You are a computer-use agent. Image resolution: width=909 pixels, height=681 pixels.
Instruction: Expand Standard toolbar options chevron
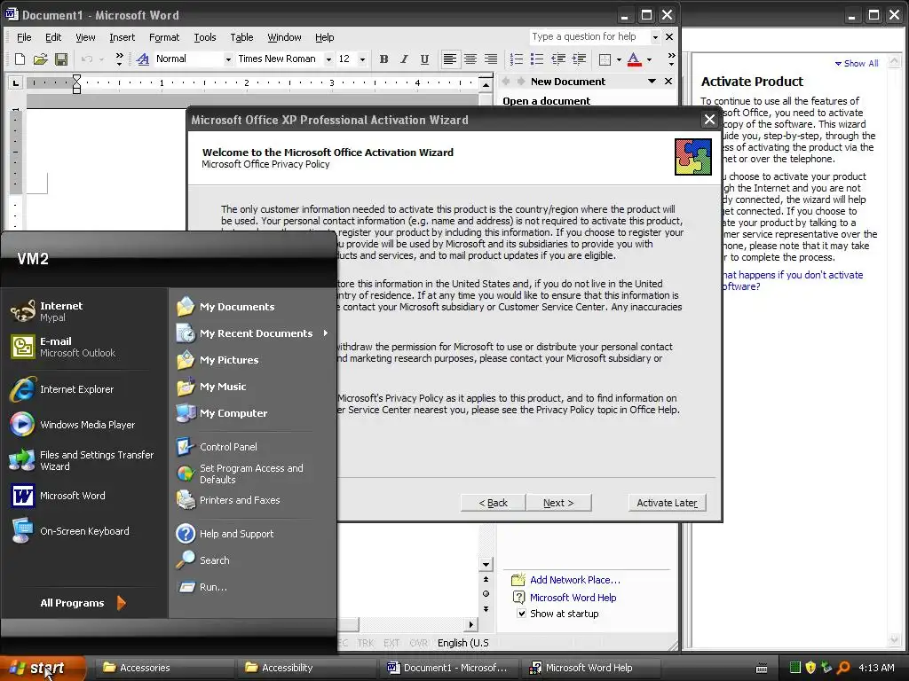coord(119,59)
